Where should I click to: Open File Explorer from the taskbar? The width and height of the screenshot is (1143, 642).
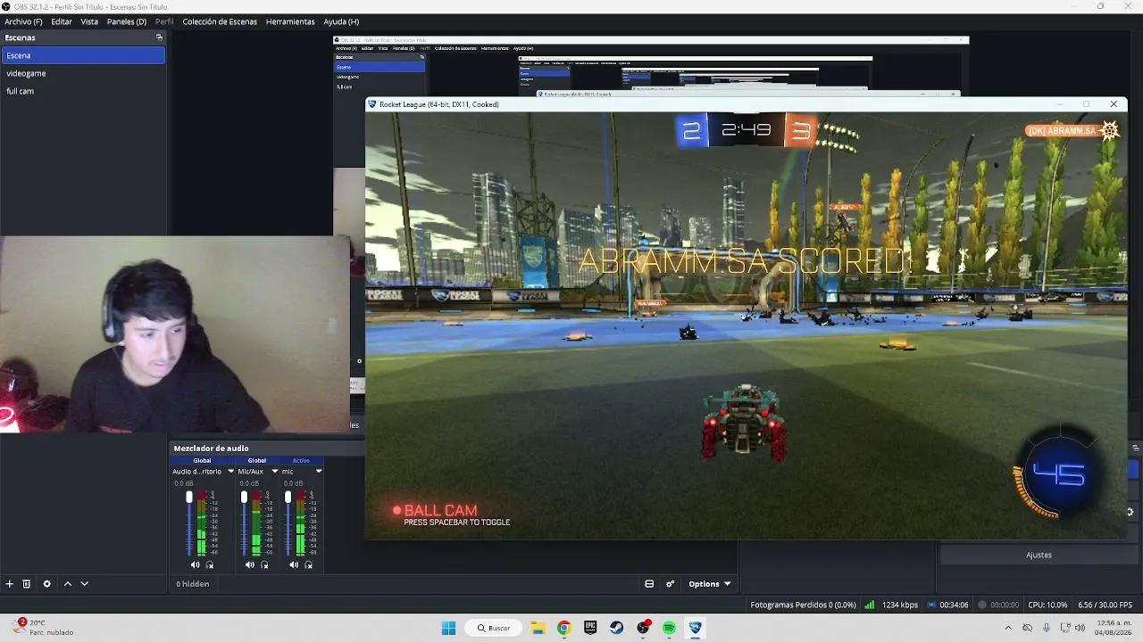538,628
